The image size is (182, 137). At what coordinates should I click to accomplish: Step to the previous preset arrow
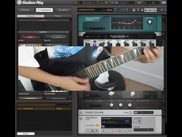click(115, 9)
